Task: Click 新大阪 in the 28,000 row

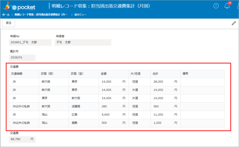Action: (x=46, y=82)
